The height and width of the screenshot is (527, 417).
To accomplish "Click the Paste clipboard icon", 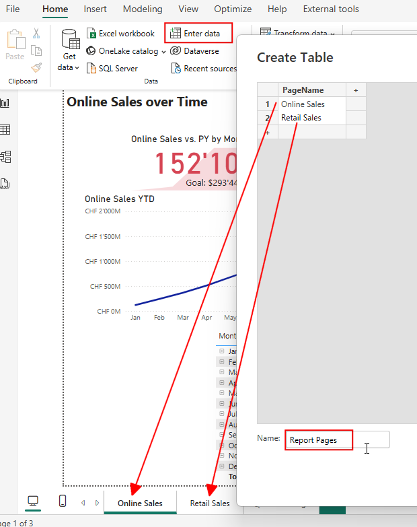I will (x=15, y=39).
